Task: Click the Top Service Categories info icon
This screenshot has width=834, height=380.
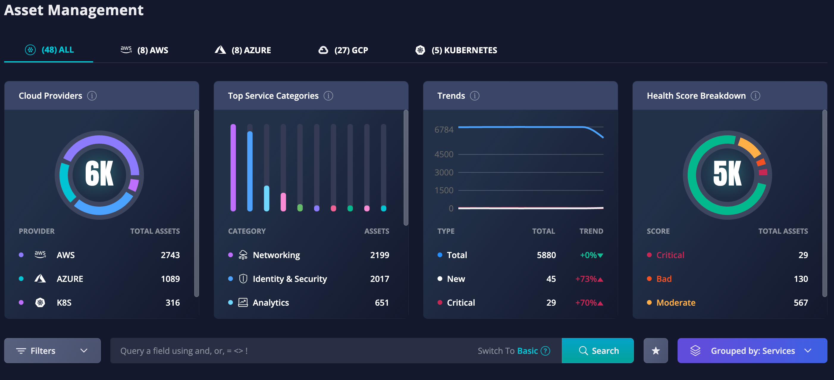Action: click(x=328, y=96)
